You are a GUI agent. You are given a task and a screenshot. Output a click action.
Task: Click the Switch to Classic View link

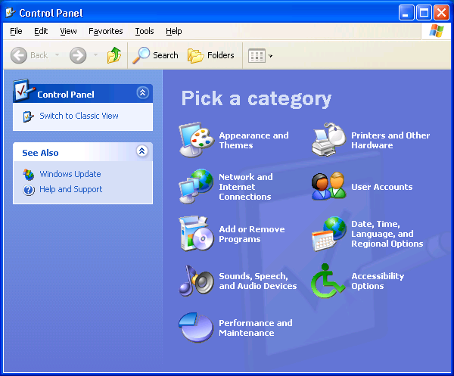(79, 116)
